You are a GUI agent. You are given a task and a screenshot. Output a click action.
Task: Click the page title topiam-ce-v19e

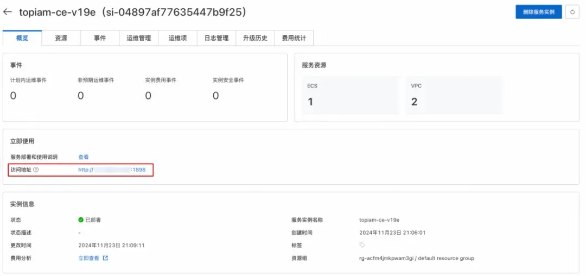click(133, 12)
